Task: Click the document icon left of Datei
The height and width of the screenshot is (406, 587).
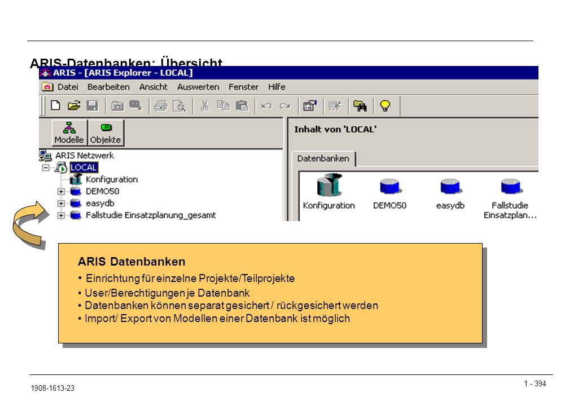Action: pos(47,87)
